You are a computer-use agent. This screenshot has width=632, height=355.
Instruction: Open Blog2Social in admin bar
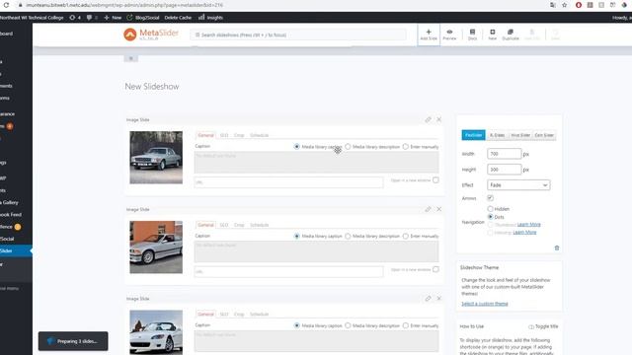(142, 18)
